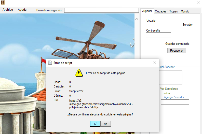Click the yellow warning triangle icon
202x134 pixels.
79,73
